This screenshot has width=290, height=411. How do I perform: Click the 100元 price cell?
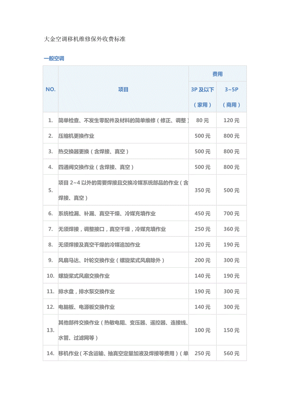pos(202,330)
